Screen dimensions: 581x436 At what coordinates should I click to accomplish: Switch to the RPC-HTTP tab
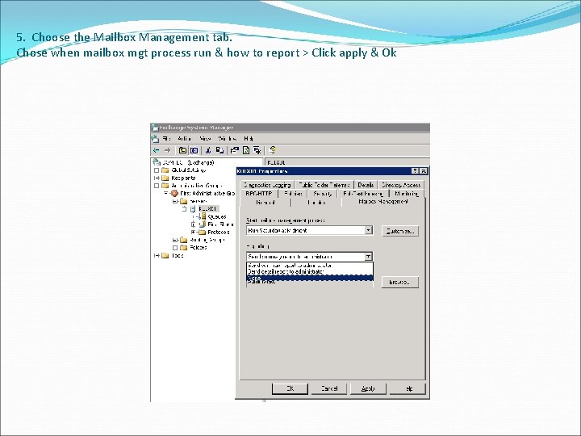[x=259, y=194]
